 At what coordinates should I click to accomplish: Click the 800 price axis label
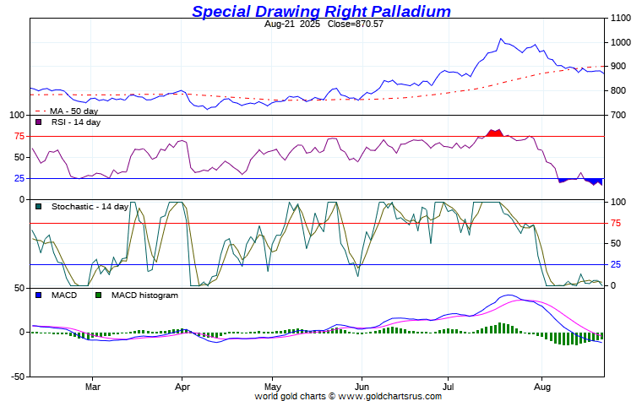pyautogui.click(x=618, y=90)
